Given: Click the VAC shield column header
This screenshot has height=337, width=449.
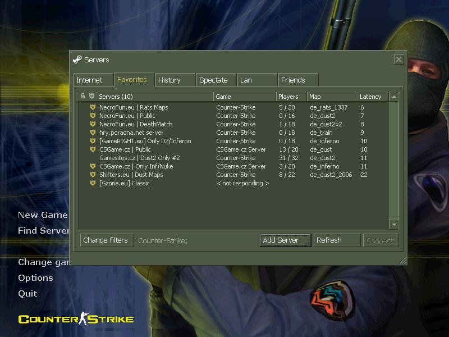Looking at the screenshot, I should tap(92, 97).
